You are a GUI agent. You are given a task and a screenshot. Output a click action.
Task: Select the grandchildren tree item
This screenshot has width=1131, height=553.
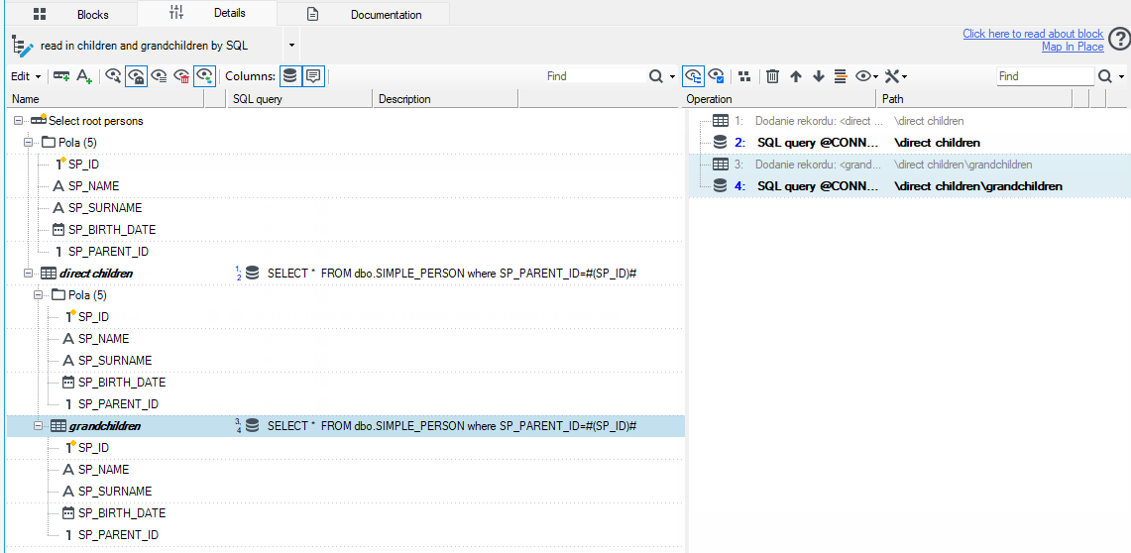(x=105, y=426)
